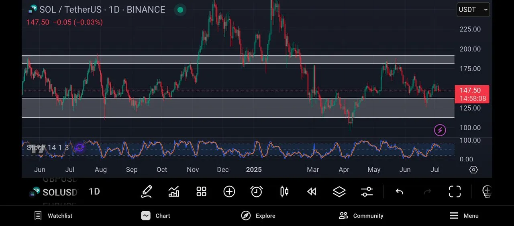Screen dimensions: 514x226
Task: Create an alert with the alarm clock icon
Action: pyautogui.click(x=257, y=191)
